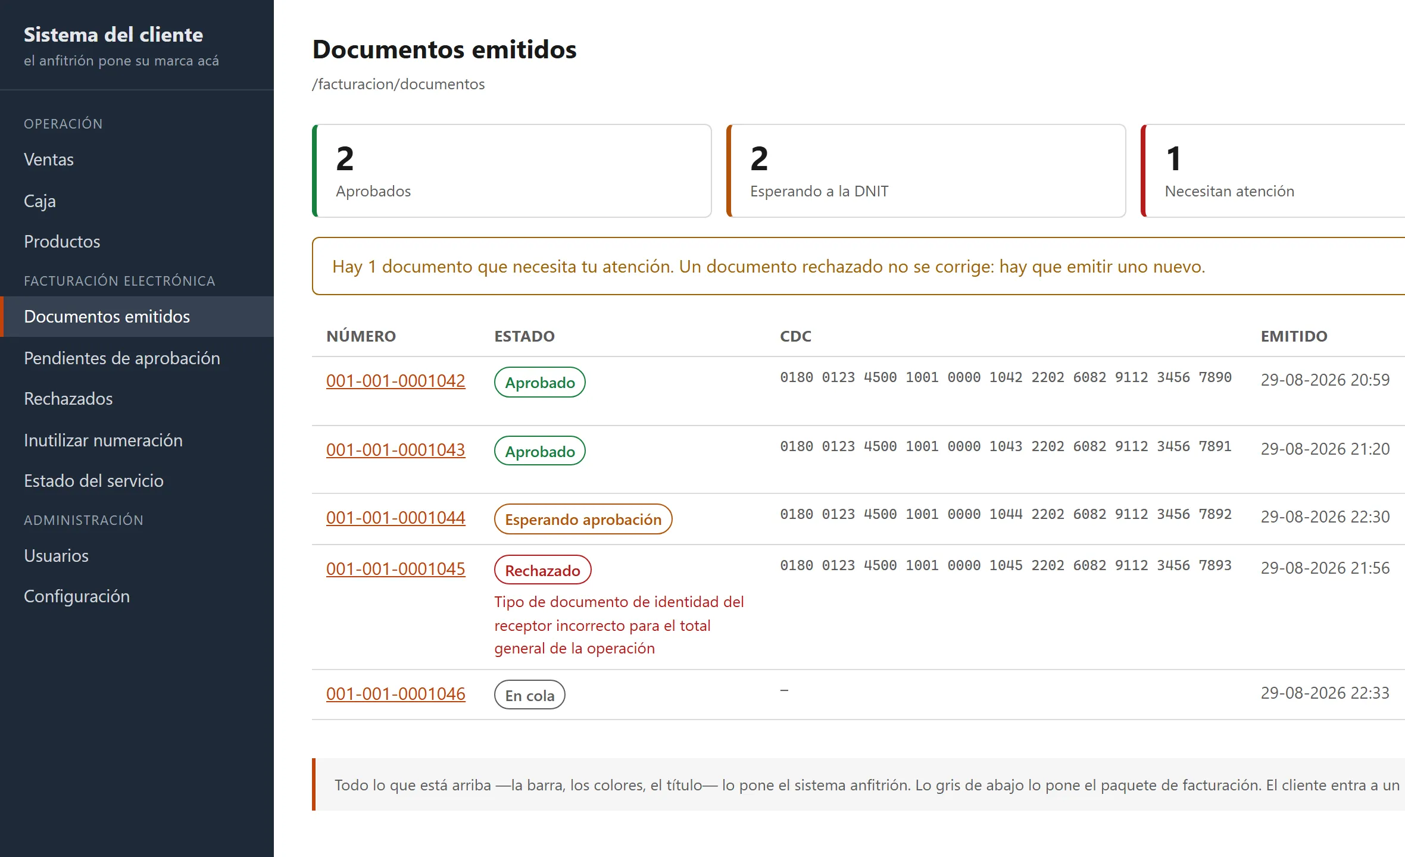Click the /facturacion/documentos path text
This screenshot has height=857, width=1405.
point(398,84)
